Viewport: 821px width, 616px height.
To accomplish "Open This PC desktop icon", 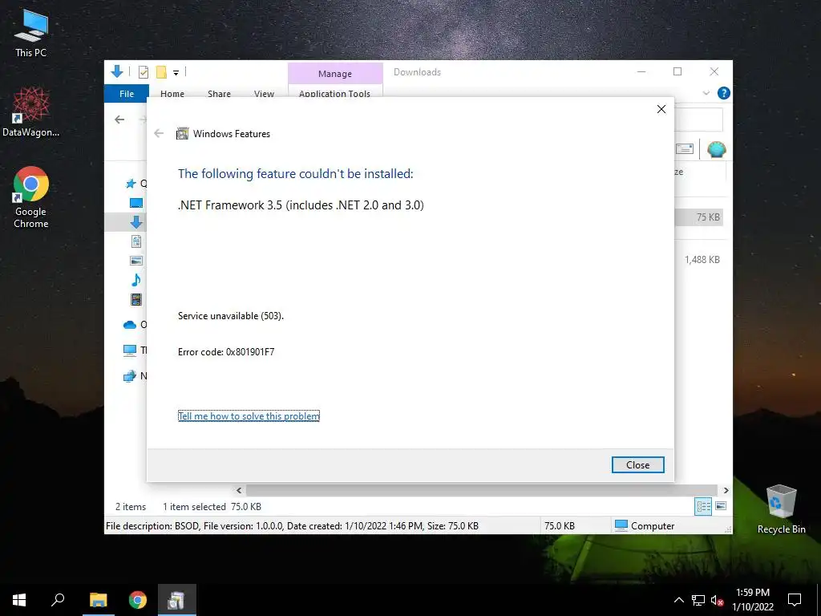I will [31, 34].
